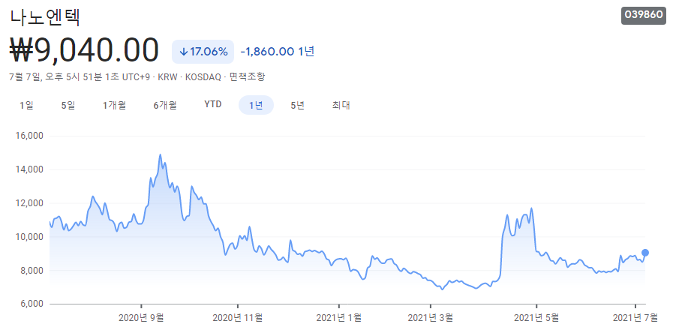This screenshot has width=673, height=333.
Task: Click the 17.06% change badge
Action: 203,52
